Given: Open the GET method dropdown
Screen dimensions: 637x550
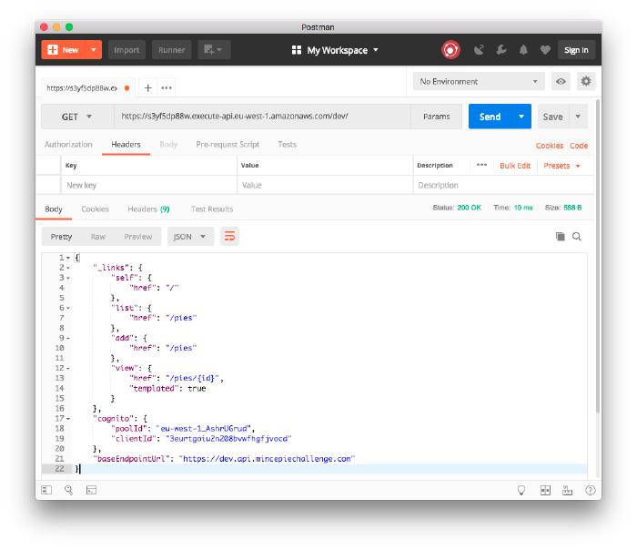Looking at the screenshot, I should [77, 117].
